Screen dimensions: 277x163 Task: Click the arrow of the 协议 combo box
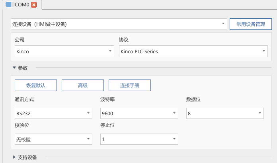coord(264,51)
